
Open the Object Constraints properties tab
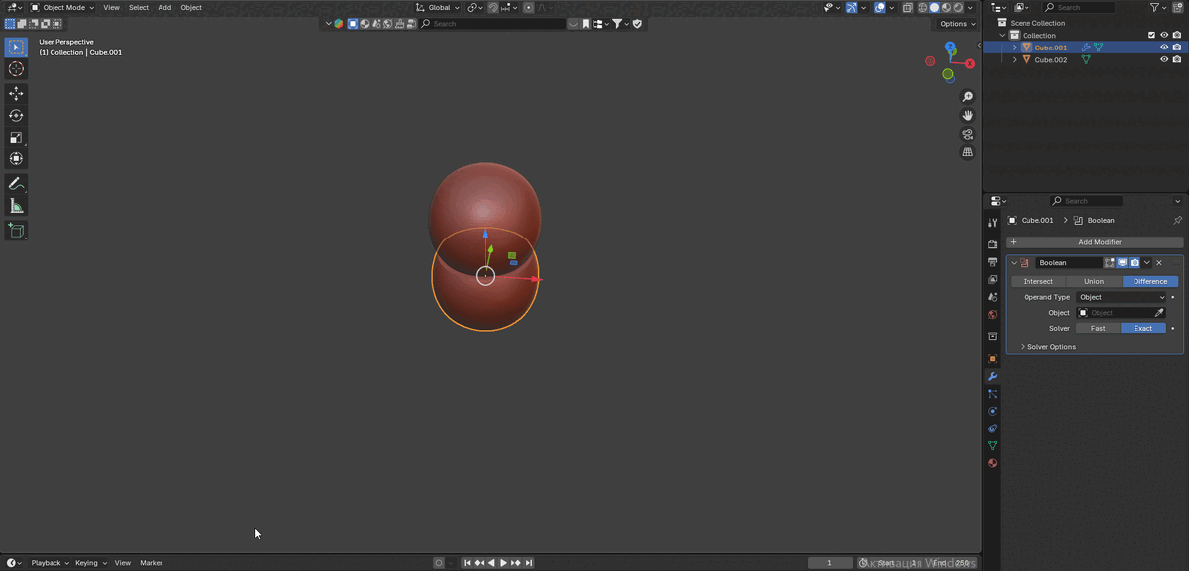992,428
